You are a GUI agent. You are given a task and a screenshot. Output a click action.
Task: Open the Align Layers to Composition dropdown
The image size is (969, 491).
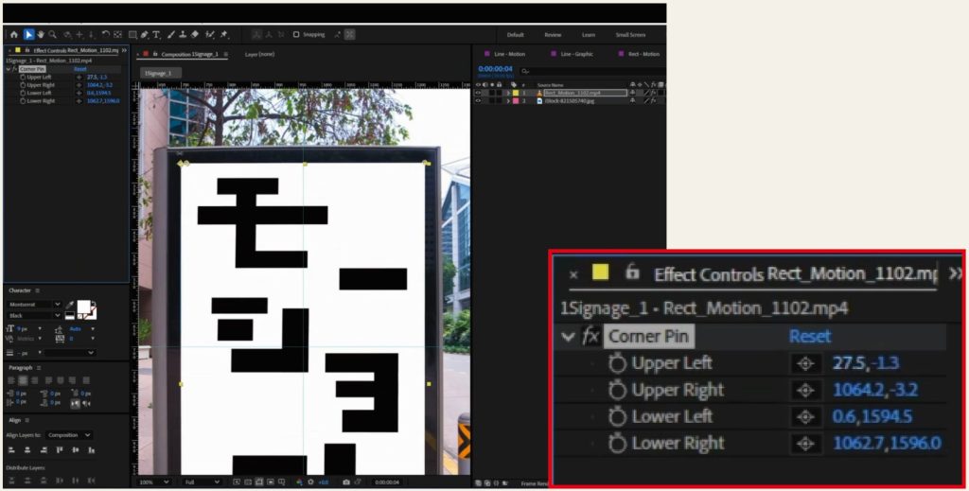pyautogui.click(x=70, y=435)
